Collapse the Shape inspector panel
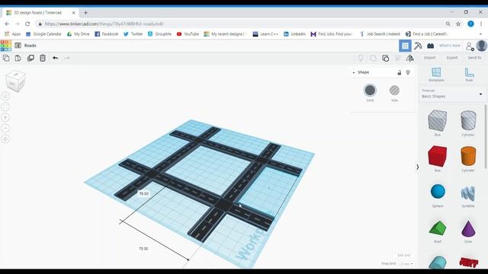The width and height of the screenshot is (488, 274). [354, 72]
